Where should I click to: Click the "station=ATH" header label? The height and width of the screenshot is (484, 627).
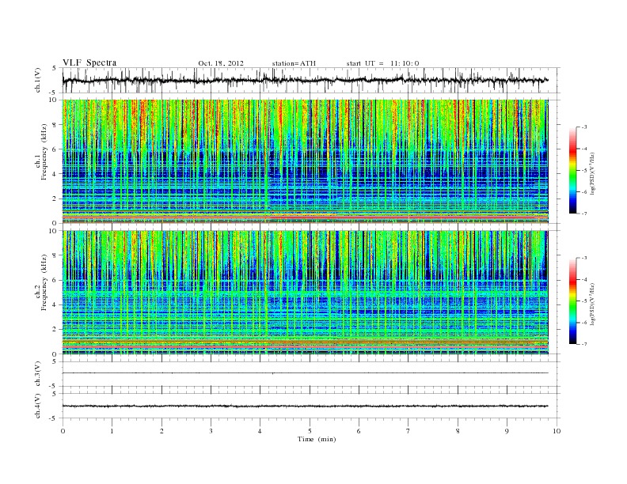tap(294, 63)
